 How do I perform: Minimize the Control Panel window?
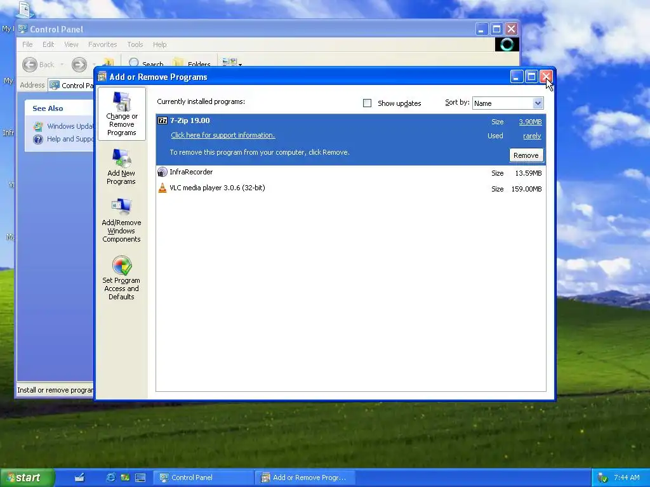481,29
